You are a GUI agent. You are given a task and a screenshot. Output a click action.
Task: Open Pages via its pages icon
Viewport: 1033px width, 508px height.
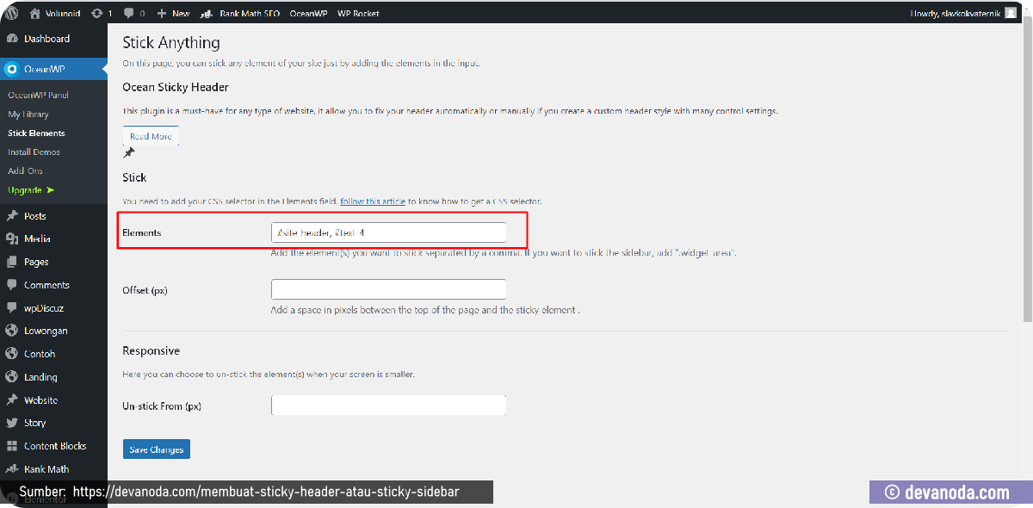(12, 262)
